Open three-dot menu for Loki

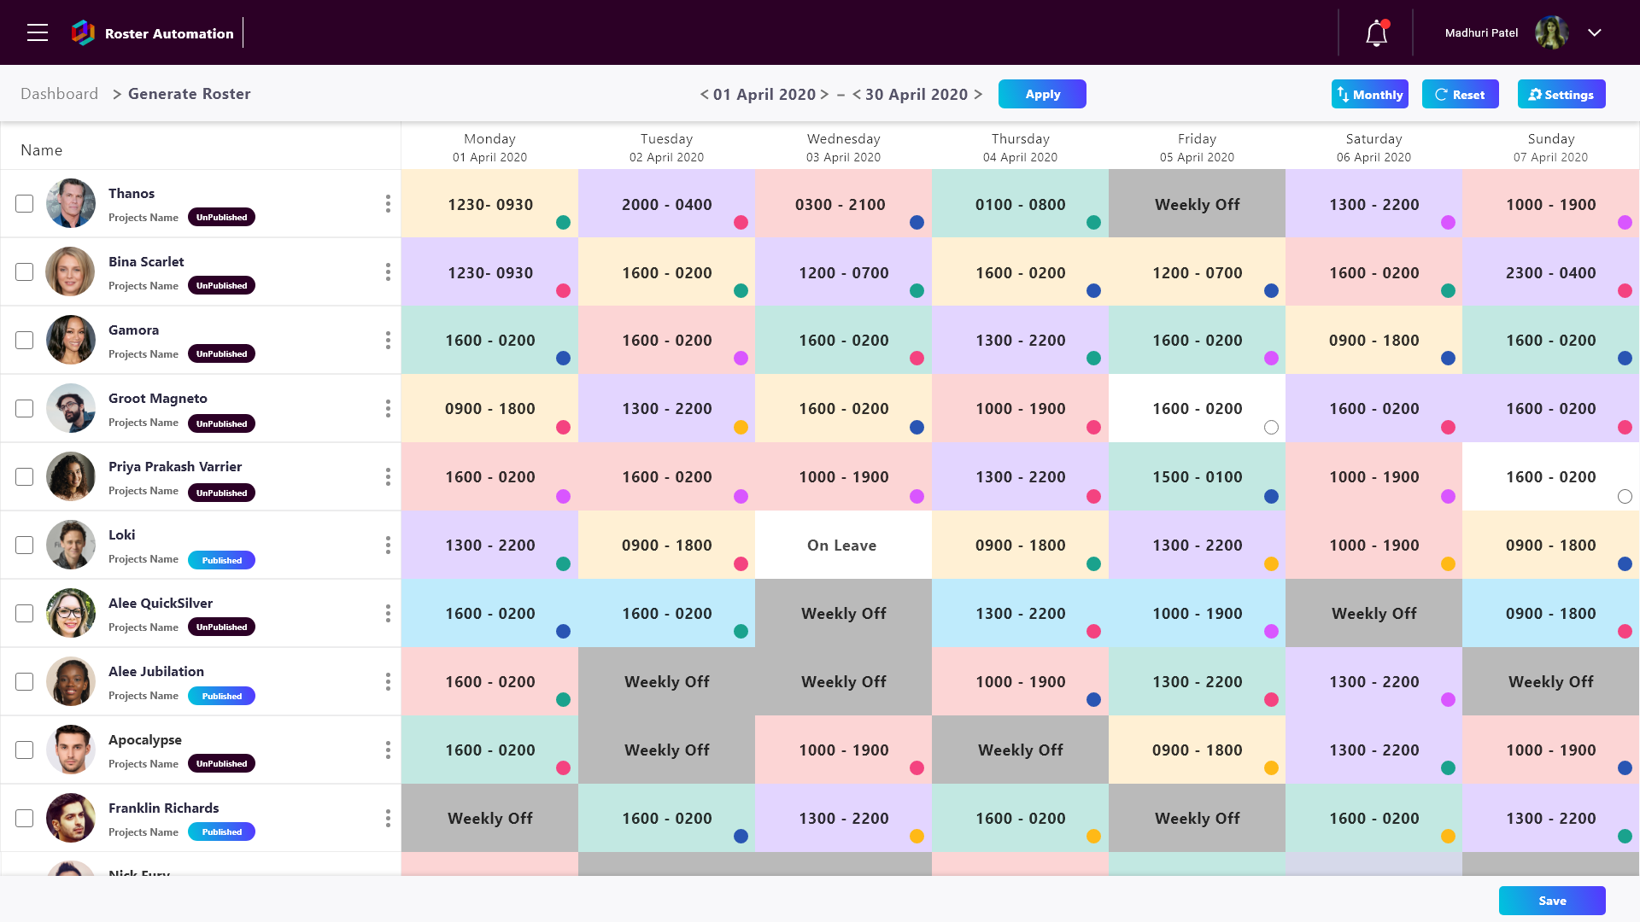point(388,545)
